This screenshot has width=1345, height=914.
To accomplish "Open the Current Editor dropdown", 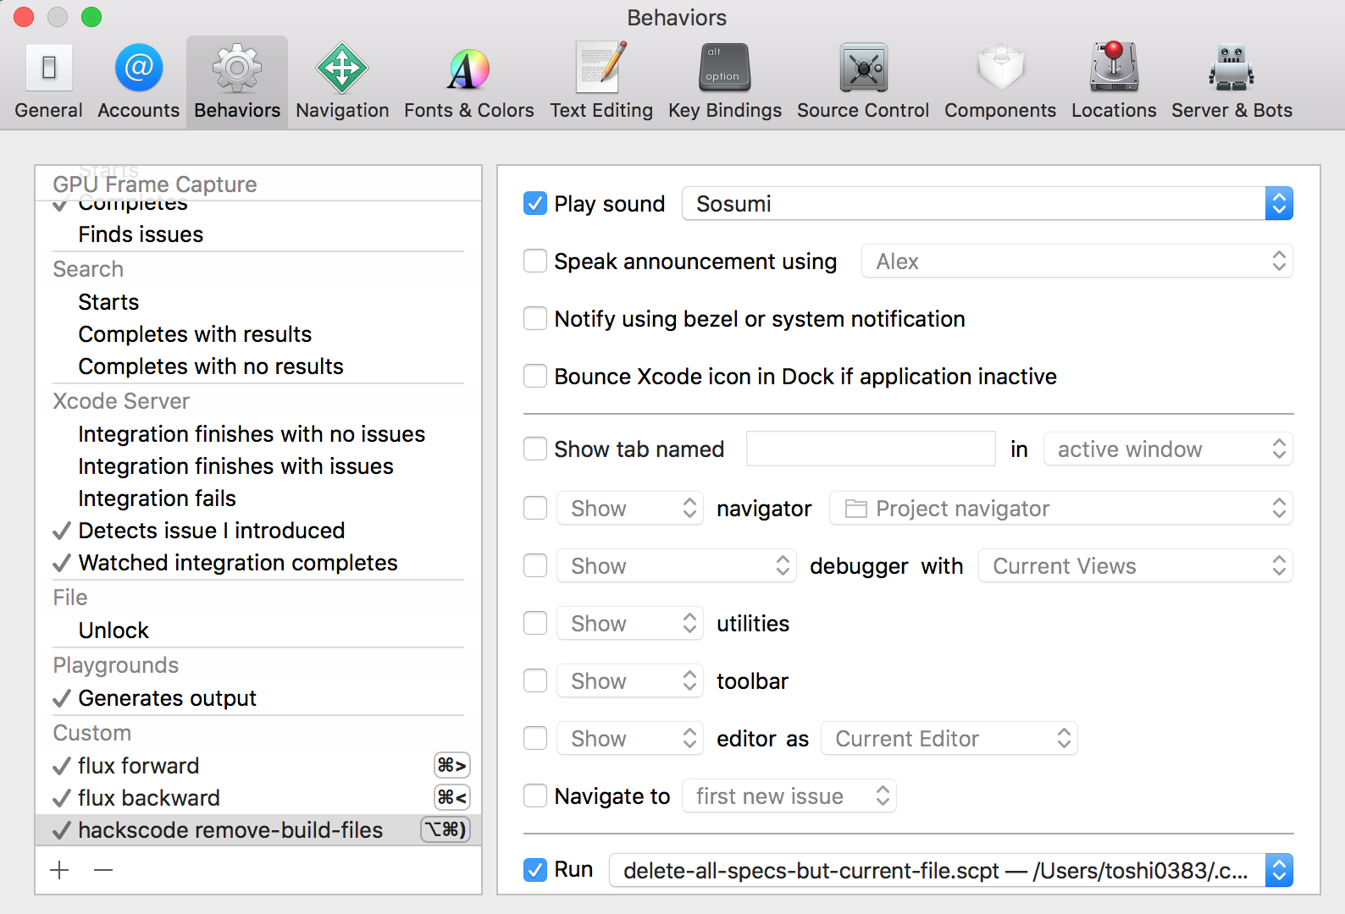I will click(949, 738).
